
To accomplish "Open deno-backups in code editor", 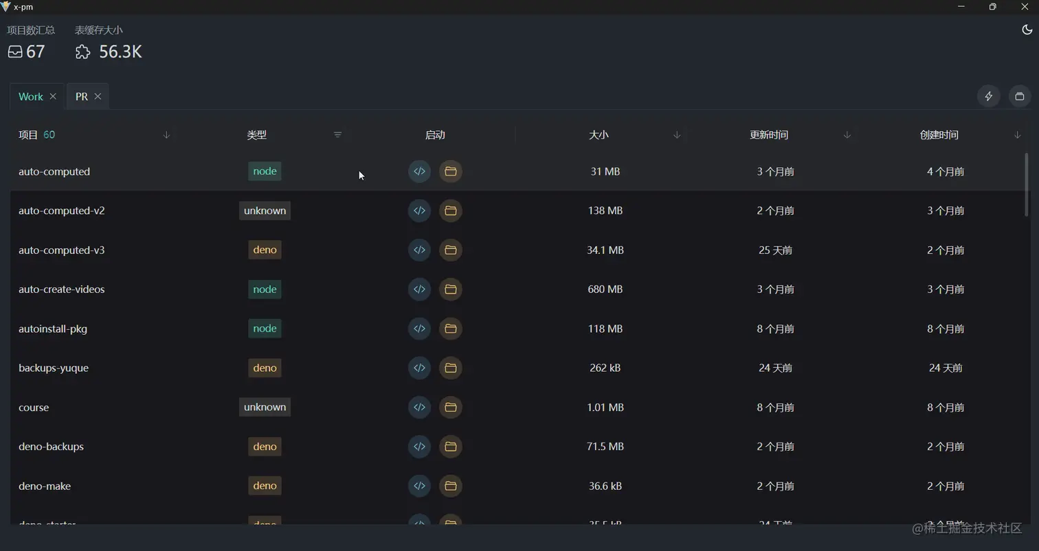I will 419,447.
